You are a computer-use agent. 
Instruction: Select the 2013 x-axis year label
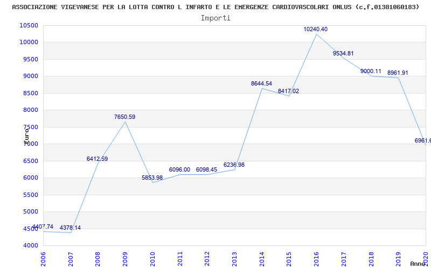click(234, 259)
